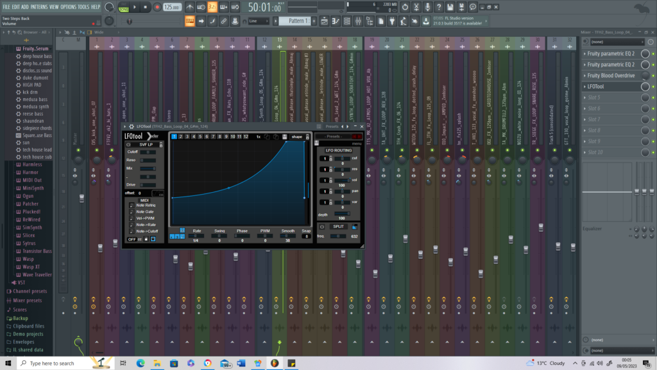Open Microsoft Edge from the taskbar

coord(141,364)
